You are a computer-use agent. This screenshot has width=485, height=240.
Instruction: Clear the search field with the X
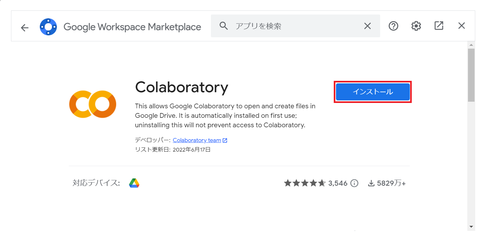point(367,26)
